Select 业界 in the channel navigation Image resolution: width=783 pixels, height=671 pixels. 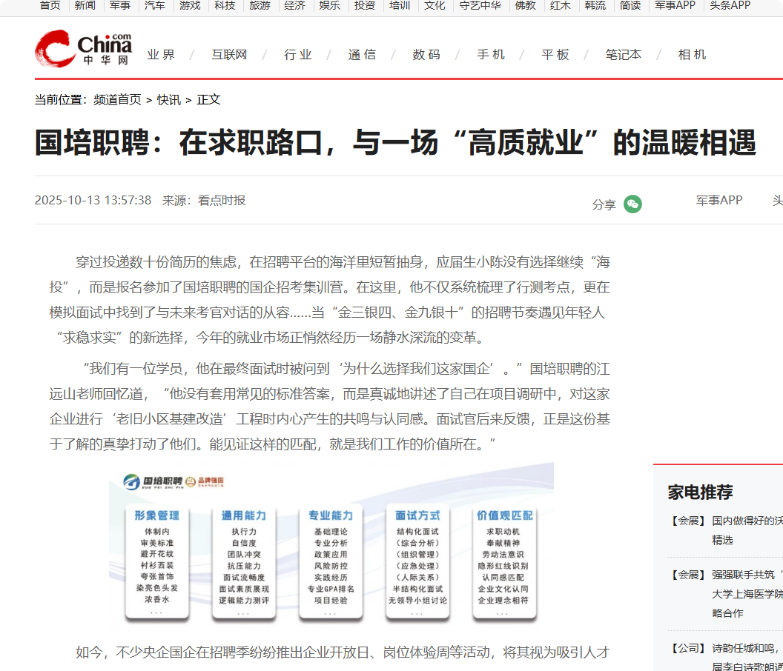(x=161, y=55)
